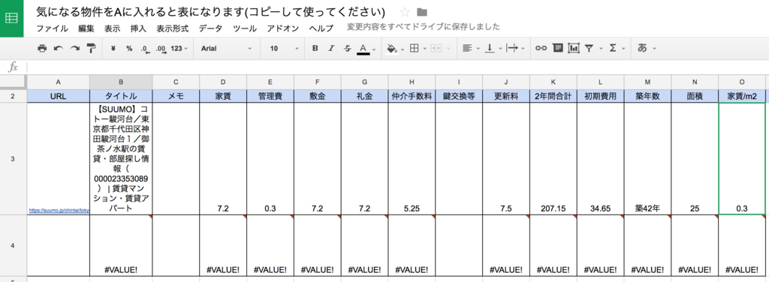Image resolution: width=769 pixels, height=282 pixels.
Task: Click the print icon
Action: click(x=42, y=48)
